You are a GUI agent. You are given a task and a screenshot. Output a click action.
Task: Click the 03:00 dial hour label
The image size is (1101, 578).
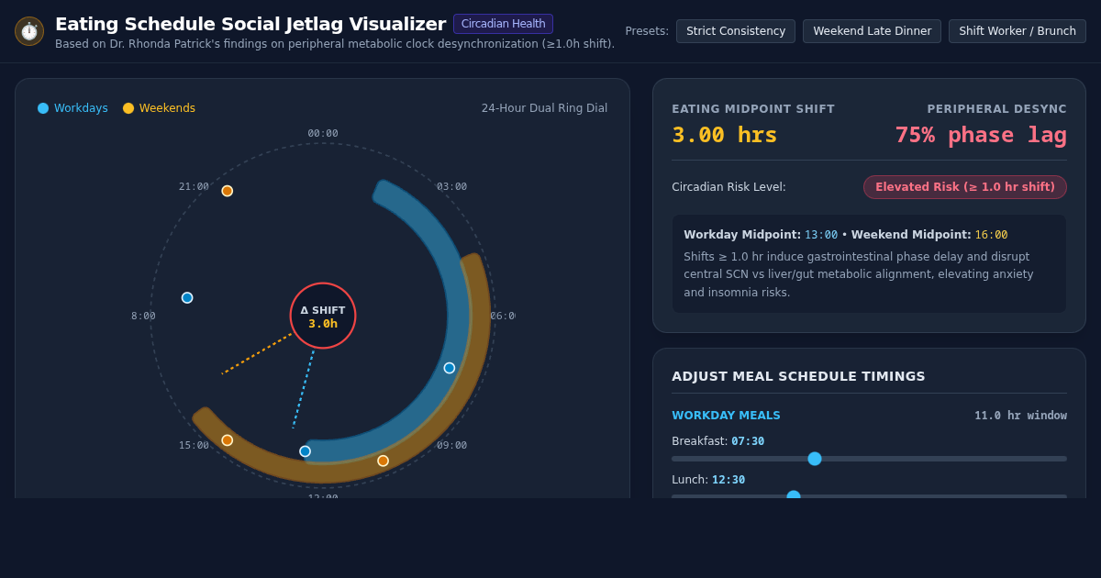pos(452,187)
